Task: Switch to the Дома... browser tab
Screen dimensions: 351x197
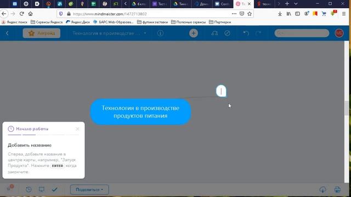Action: (x=202, y=4)
